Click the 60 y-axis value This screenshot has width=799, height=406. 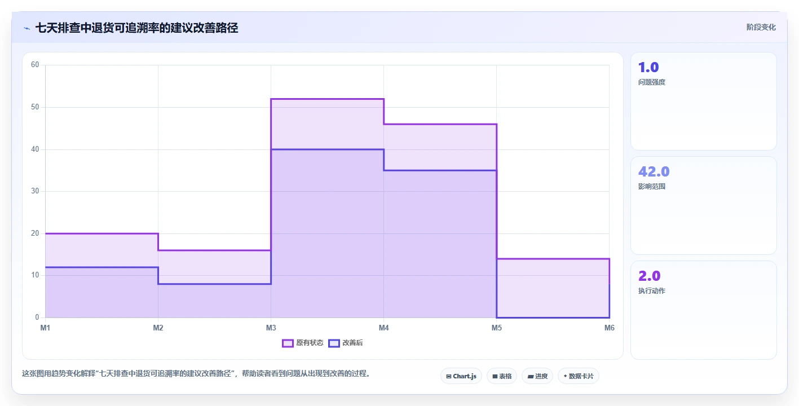pyautogui.click(x=35, y=65)
